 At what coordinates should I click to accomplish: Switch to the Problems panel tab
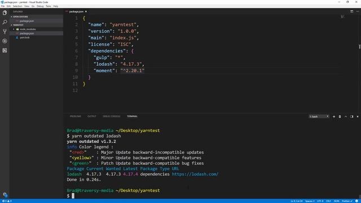point(75,117)
